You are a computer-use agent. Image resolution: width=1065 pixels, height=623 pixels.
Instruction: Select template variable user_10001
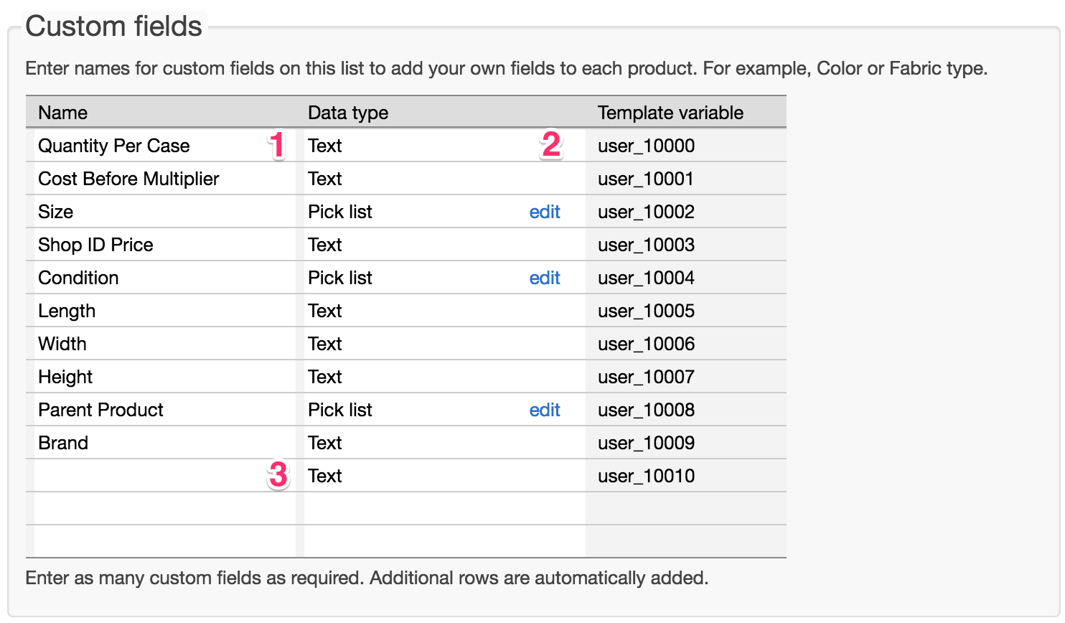(646, 179)
